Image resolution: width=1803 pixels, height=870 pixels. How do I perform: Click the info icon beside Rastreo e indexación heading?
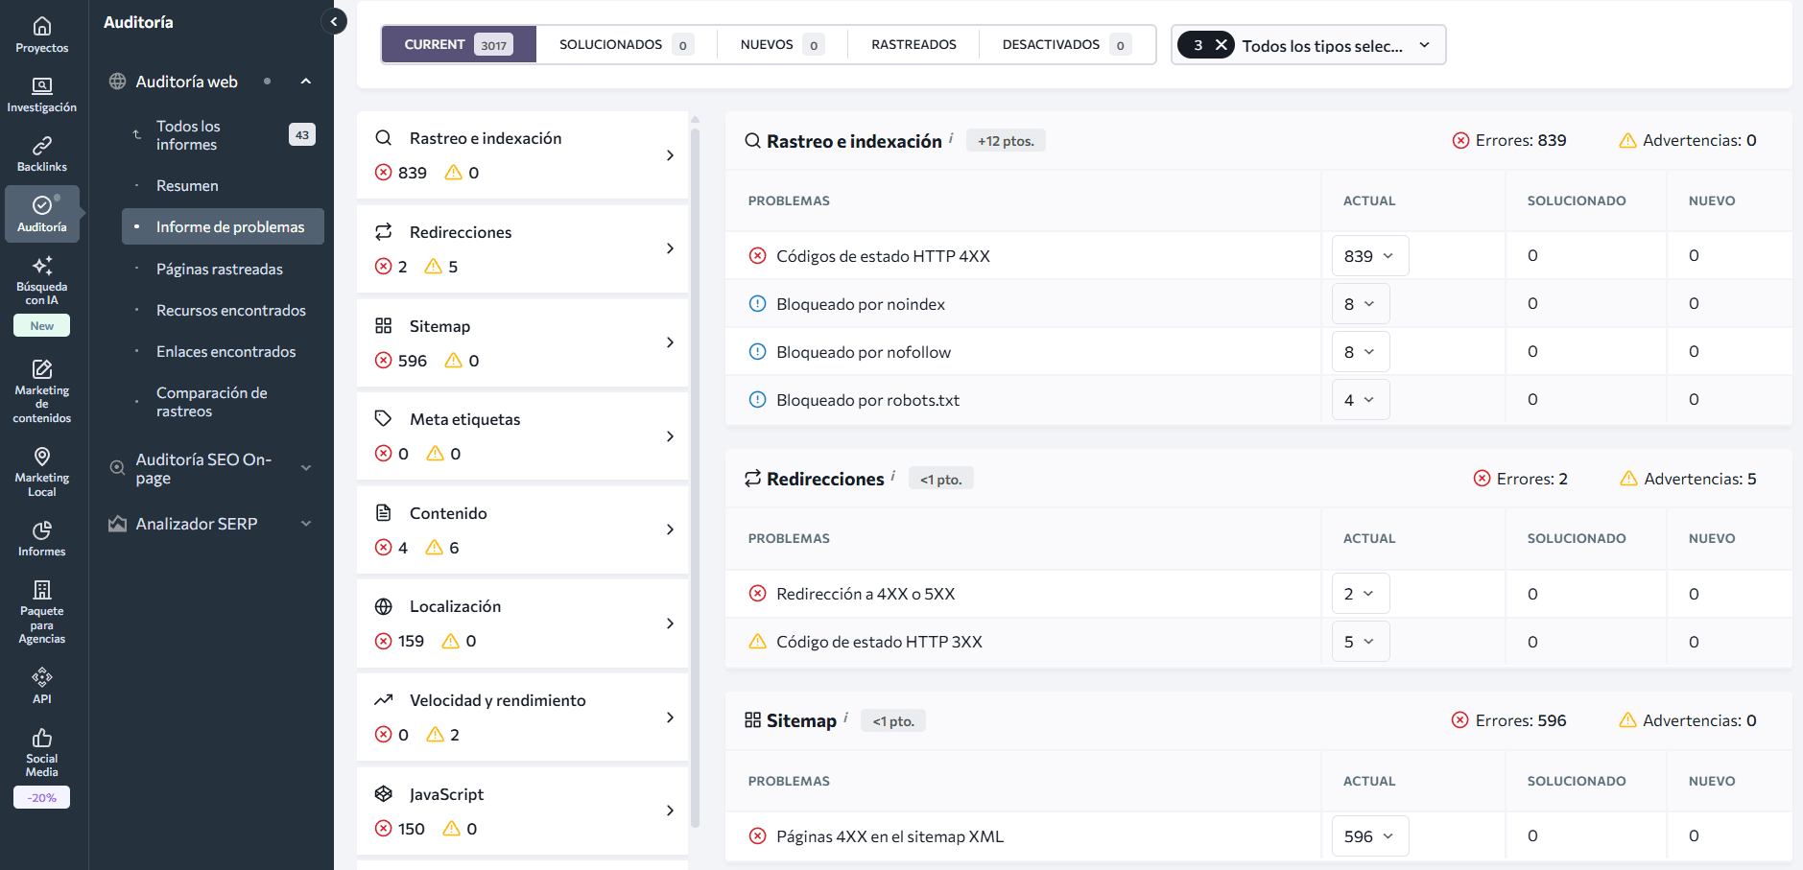pyautogui.click(x=951, y=137)
